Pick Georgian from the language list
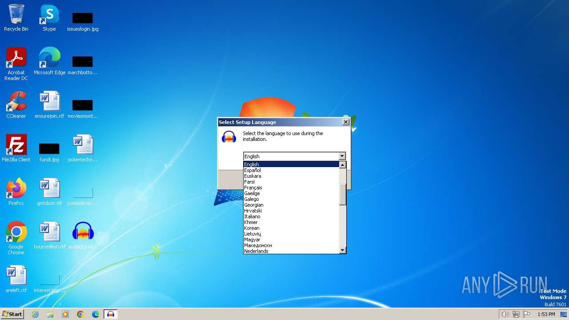The height and width of the screenshot is (320, 569). [291, 205]
